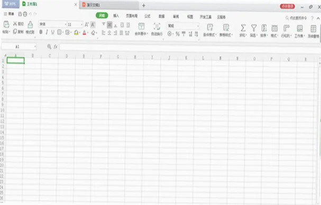This screenshot has height=205, width=321.
Task: Click the increase indent icon
Action: [128, 25]
